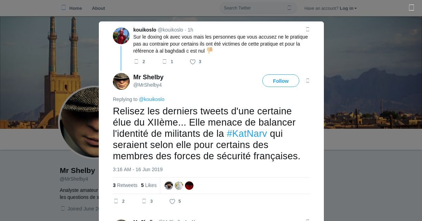422x221 pixels.
Task: Reply to the Mr Shelby tweet
Action: tap(116, 201)
